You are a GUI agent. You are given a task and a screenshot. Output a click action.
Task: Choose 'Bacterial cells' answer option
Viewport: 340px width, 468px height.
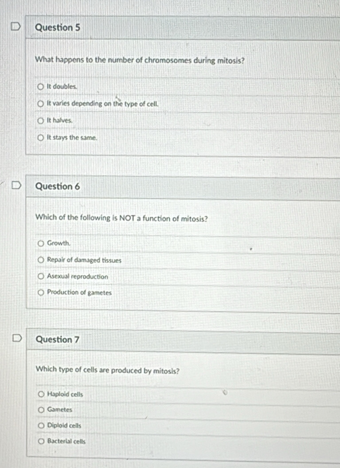coord(41,441)
